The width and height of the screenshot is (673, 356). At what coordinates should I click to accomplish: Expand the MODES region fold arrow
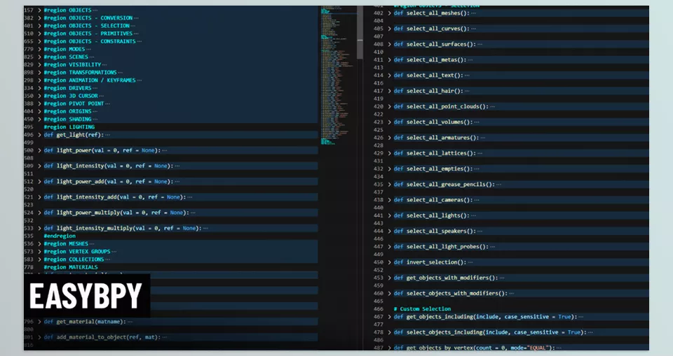(39, 49)
